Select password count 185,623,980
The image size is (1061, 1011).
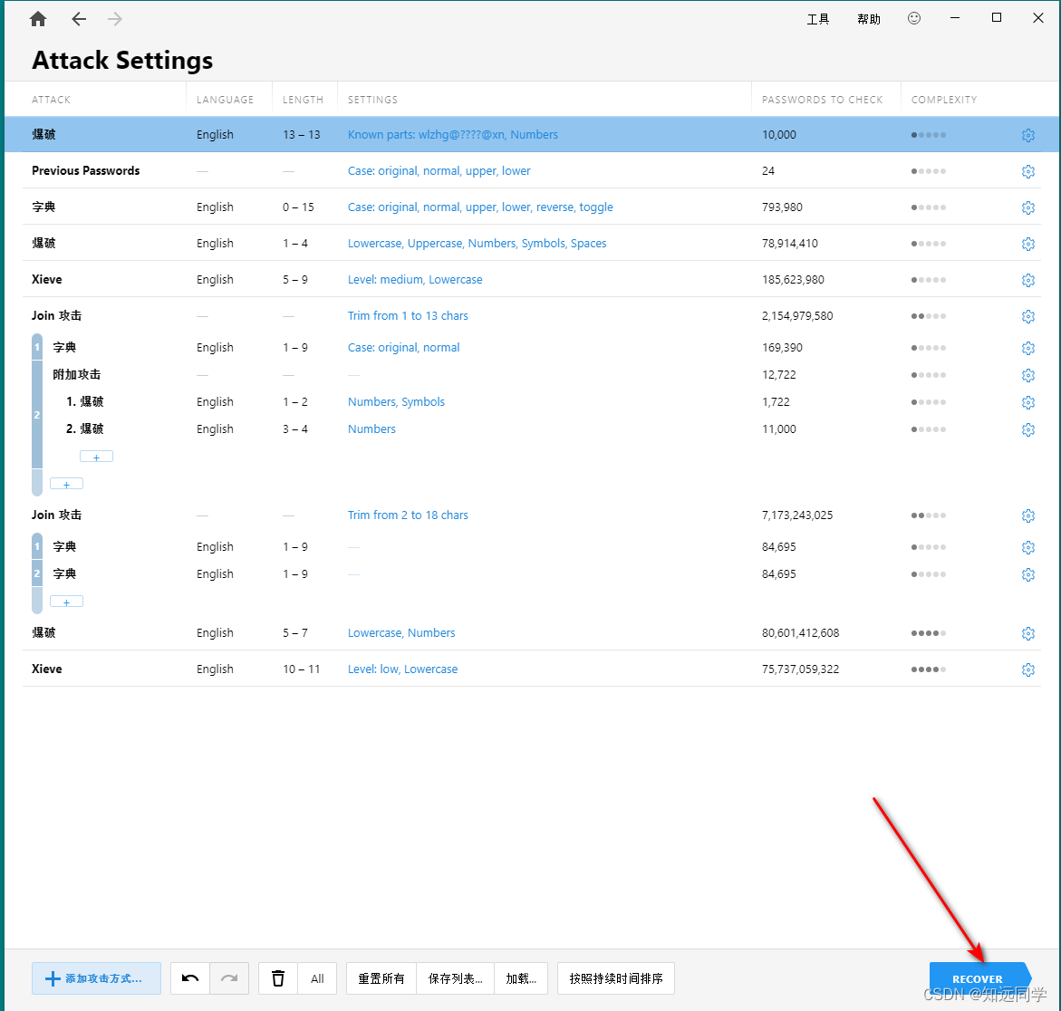coord(793,280)
